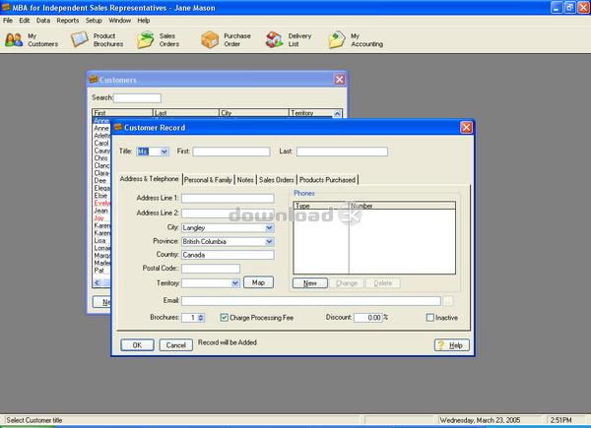This screenshot has height=428, width=591.
Task: Click the Address Line 2 field
Action: tap(228, 214)
